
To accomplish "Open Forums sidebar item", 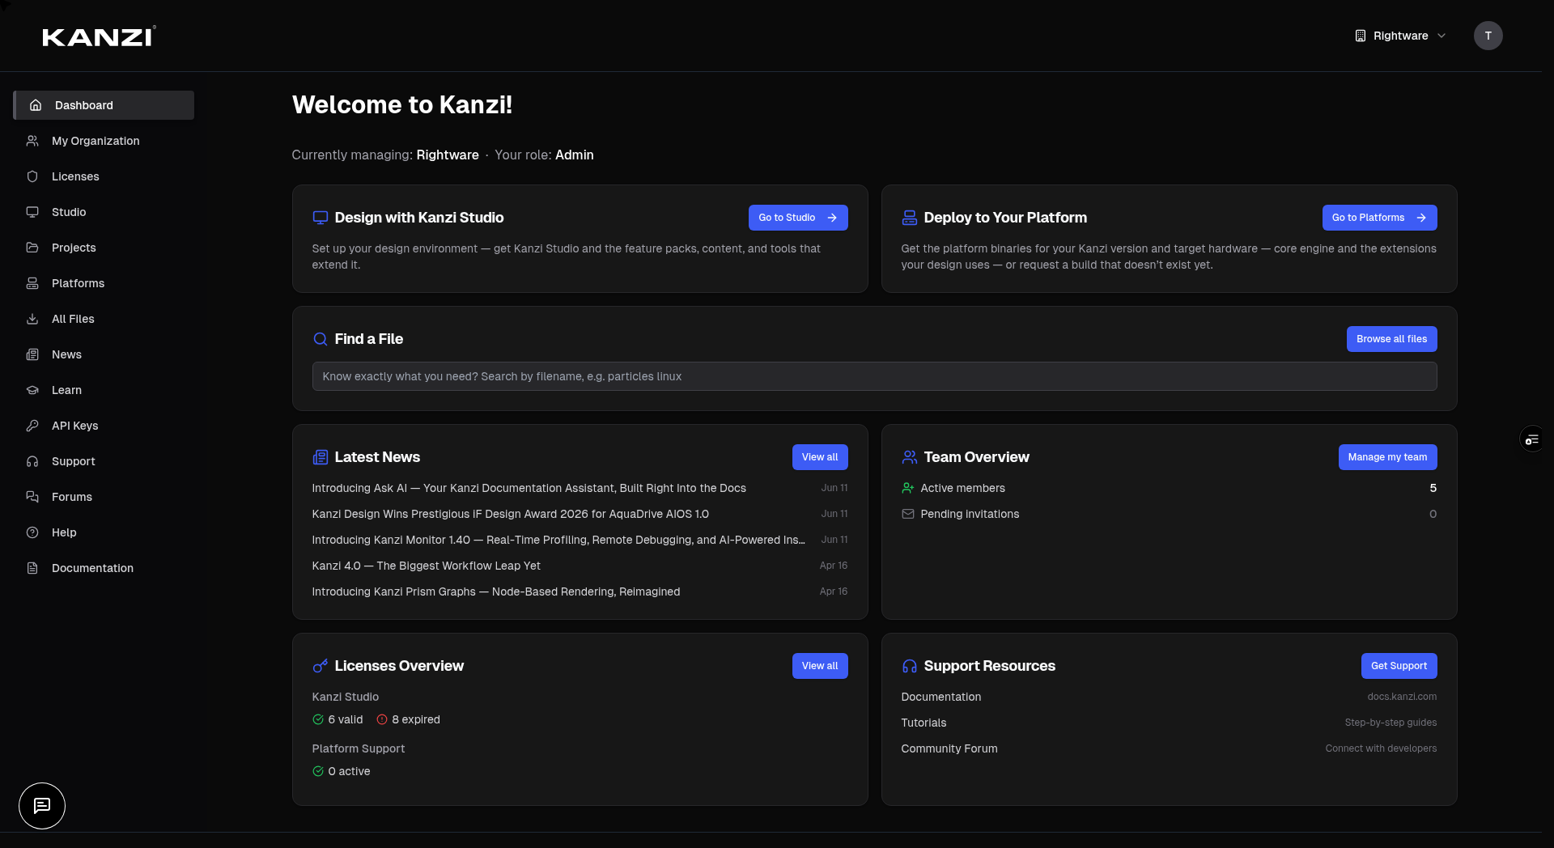I will [104, 497].
